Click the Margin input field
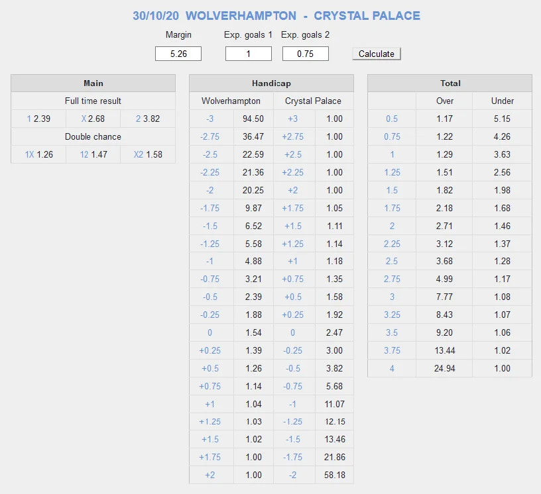 pyautogui.click(x=178, y=54)
